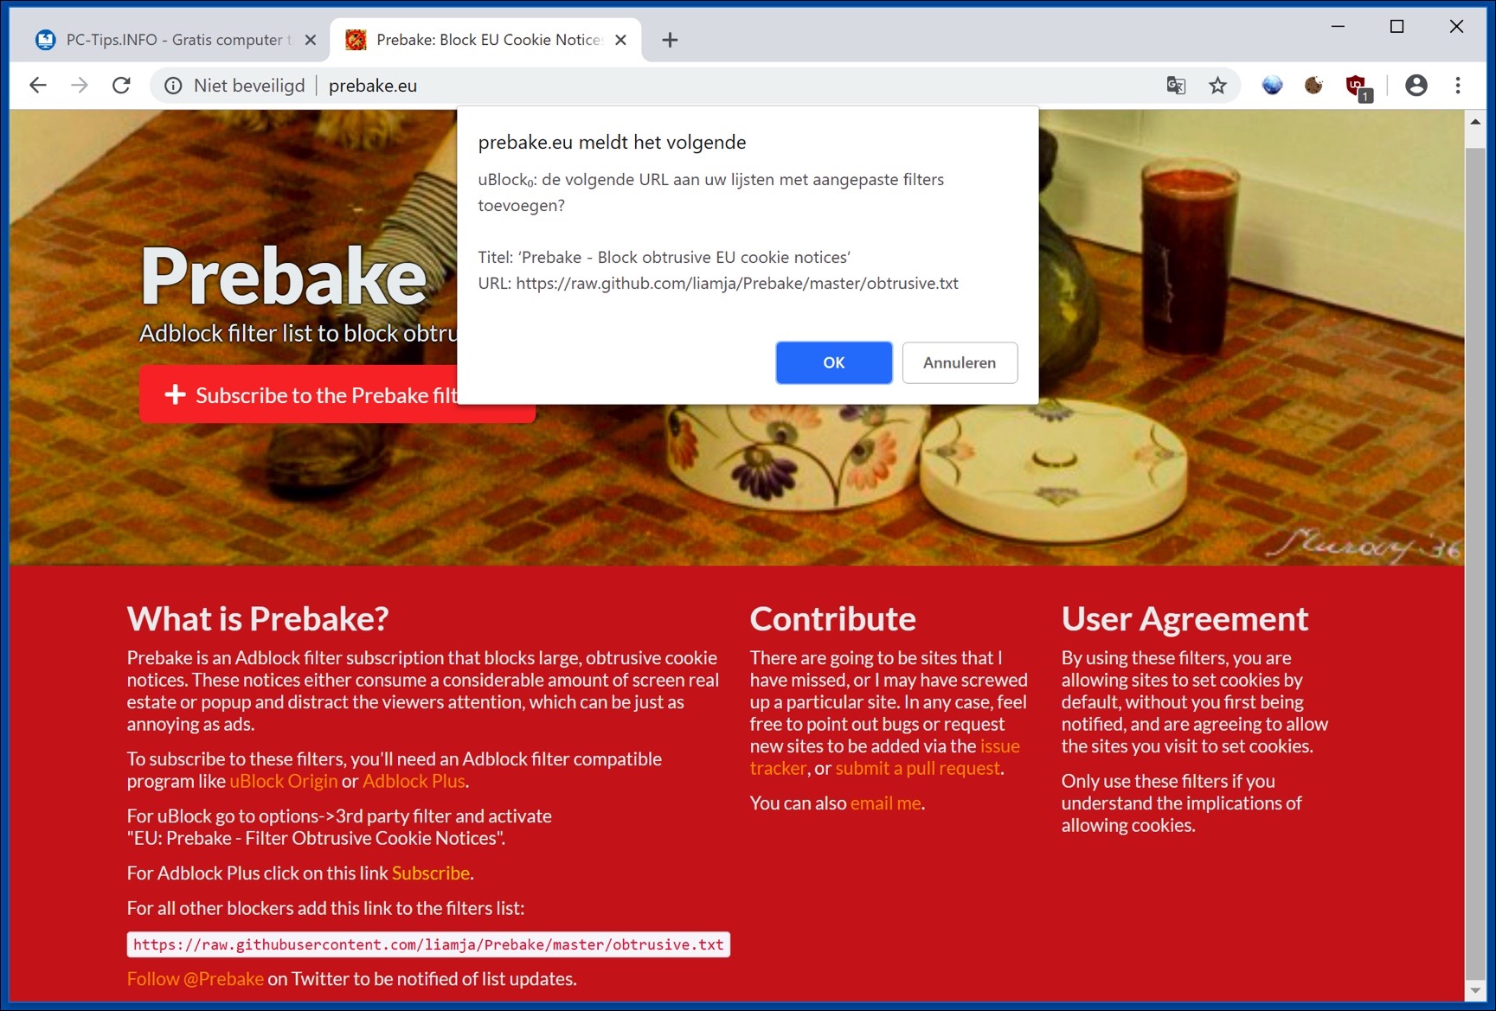Open the Chrome profile avatar menu
Image resolution: width=1496 pixels, height=1011 pixels.
click(1416, 85)
